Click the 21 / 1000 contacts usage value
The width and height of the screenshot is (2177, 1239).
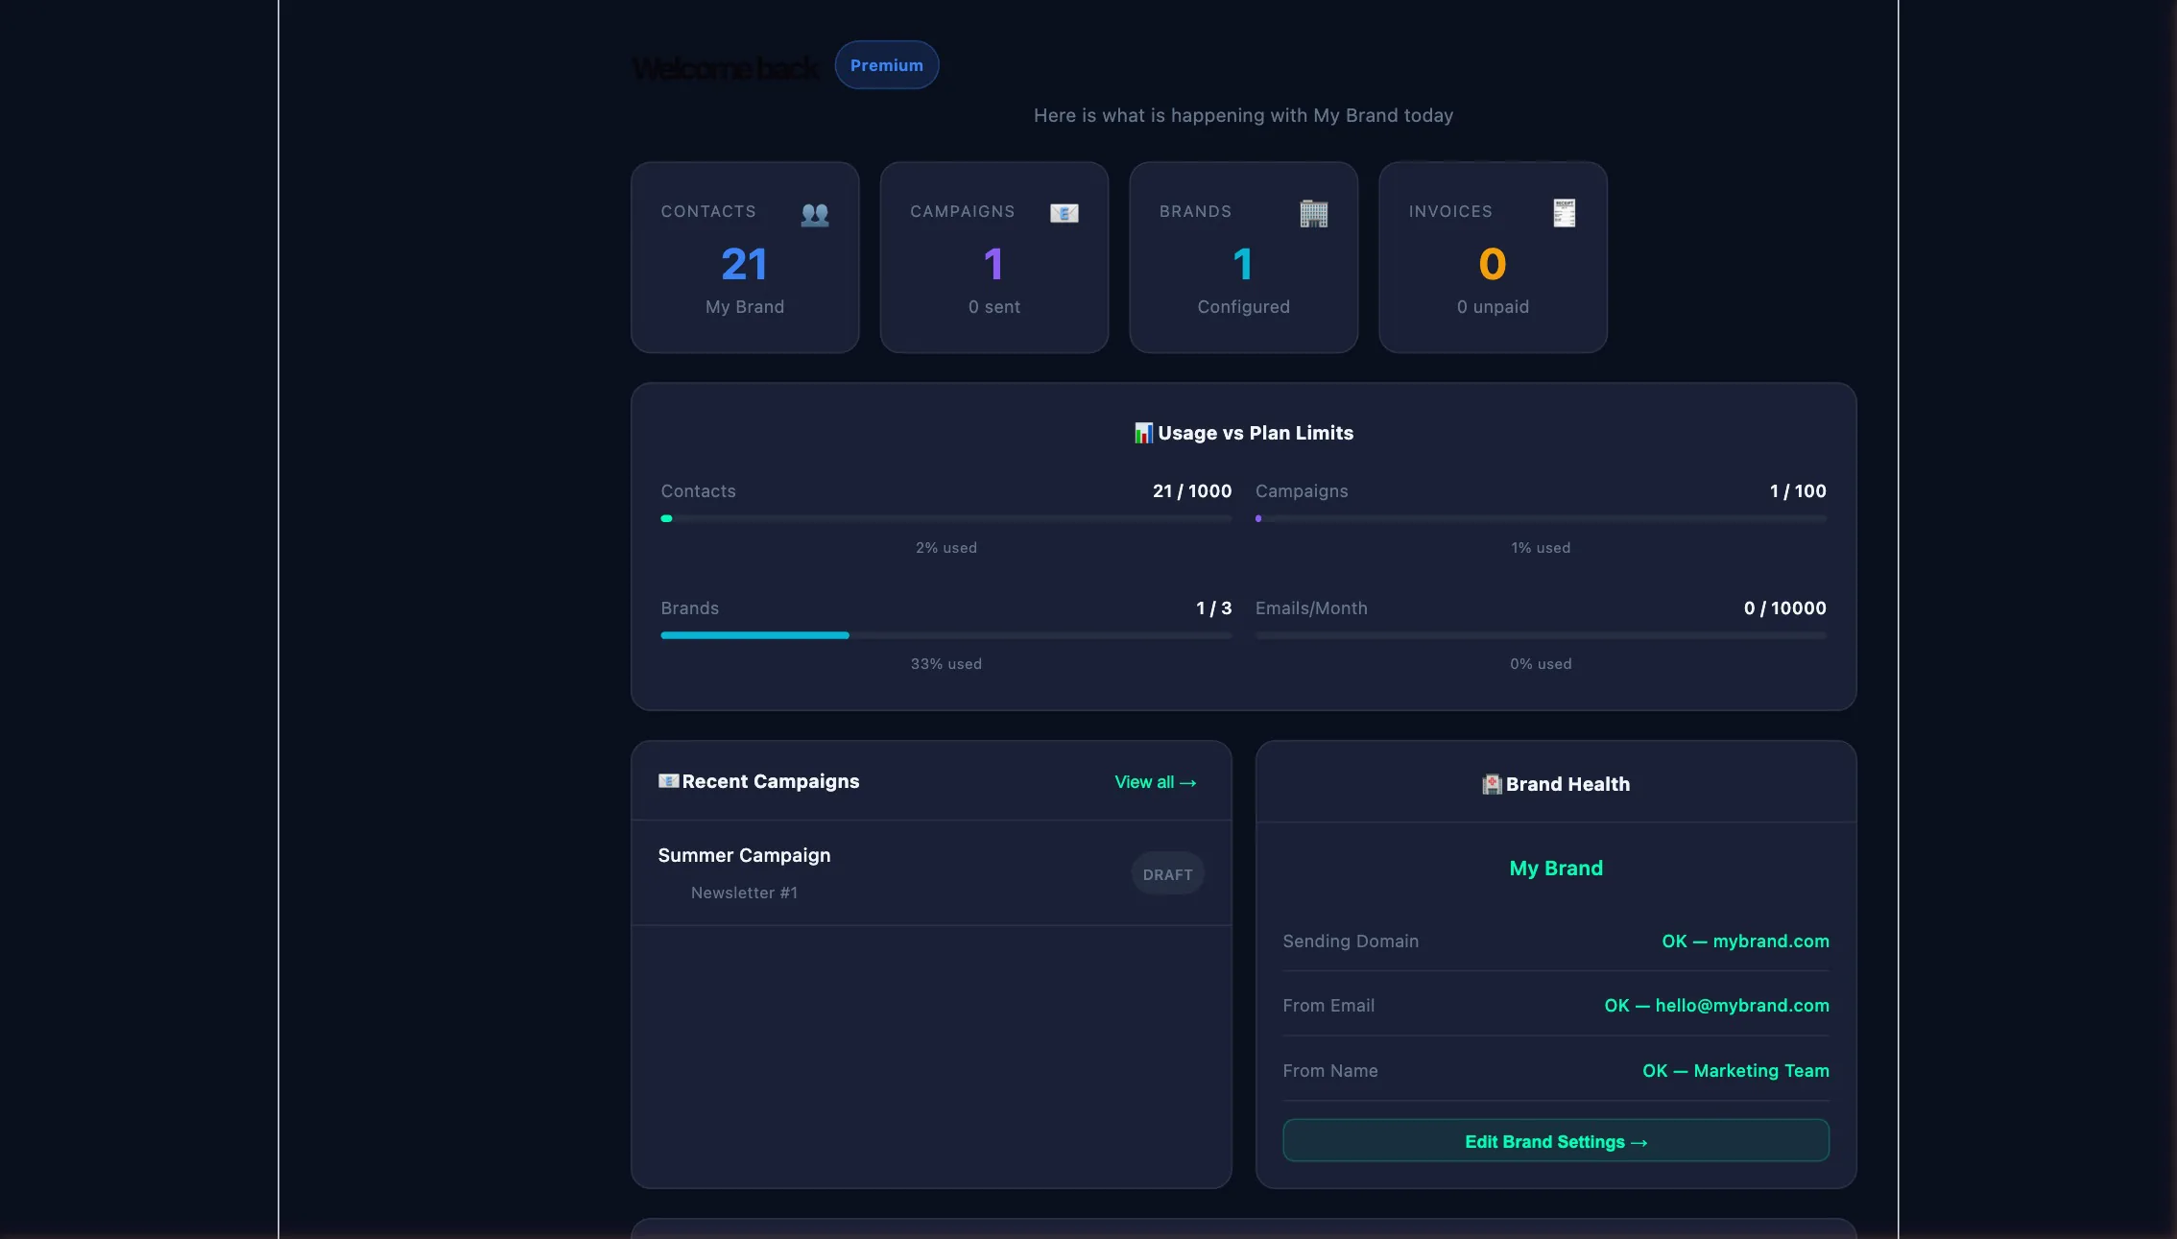[x=1192, y=491]
